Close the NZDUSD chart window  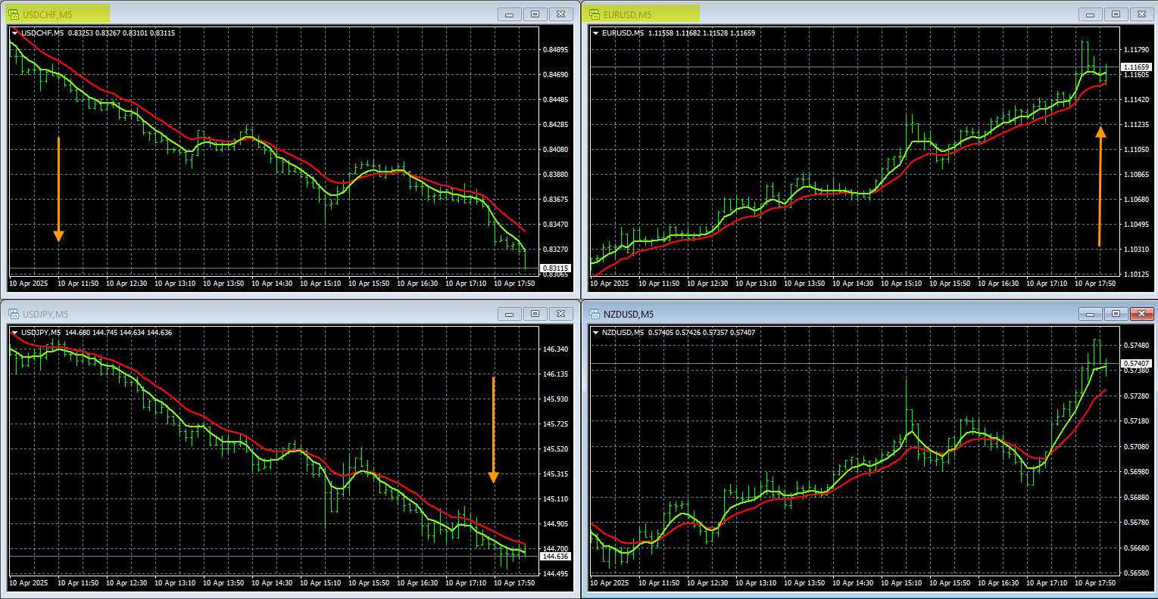coord(1141,313)
